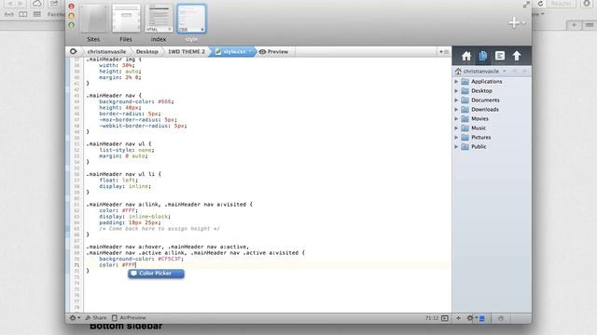Image resolution: width=597 pixels, height=335 pixels.
Task: Open the Files tab thumbnail
Action: click(x=126, y=19)
